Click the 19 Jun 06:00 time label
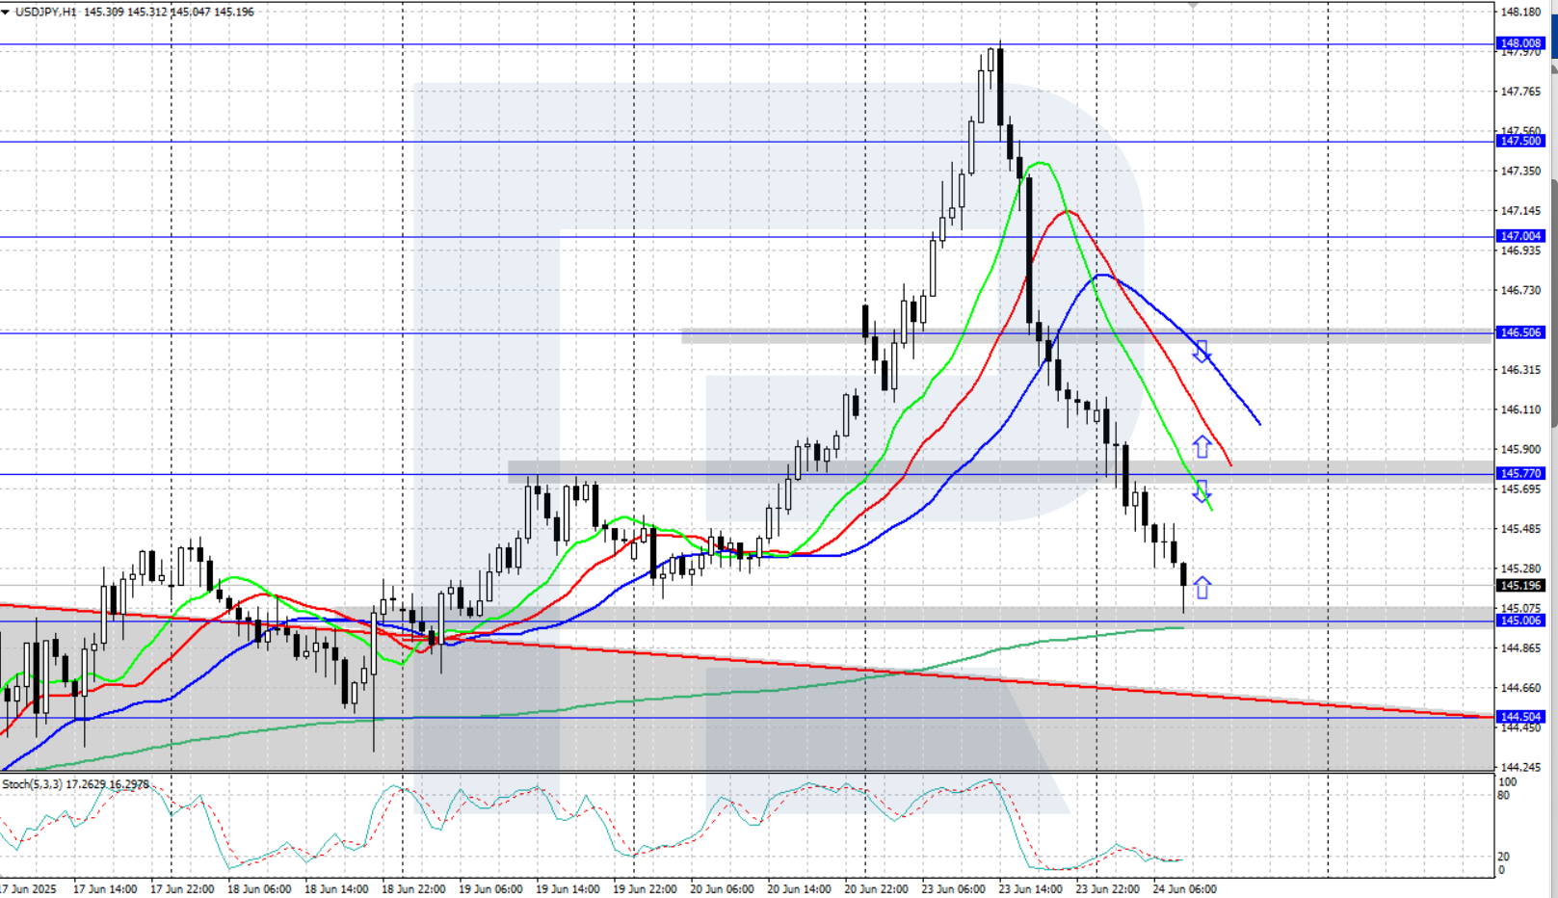 [490, 889]
